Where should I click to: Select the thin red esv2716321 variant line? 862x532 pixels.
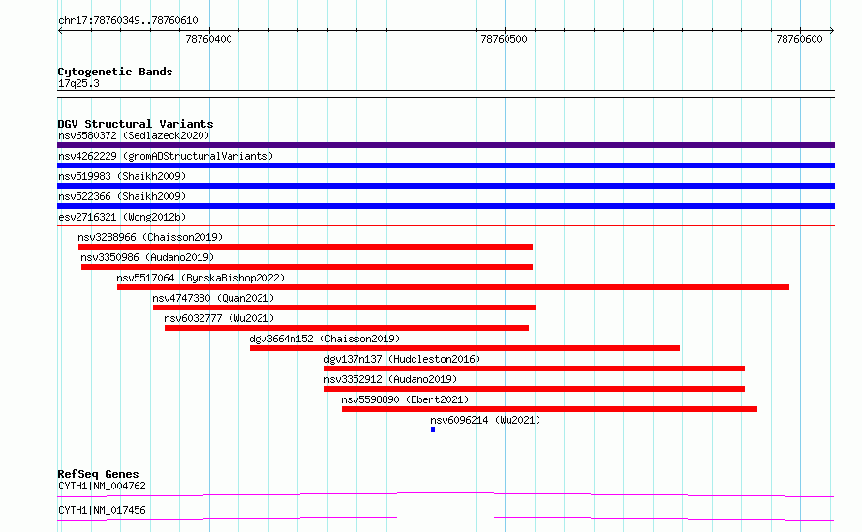click(446, 225)
